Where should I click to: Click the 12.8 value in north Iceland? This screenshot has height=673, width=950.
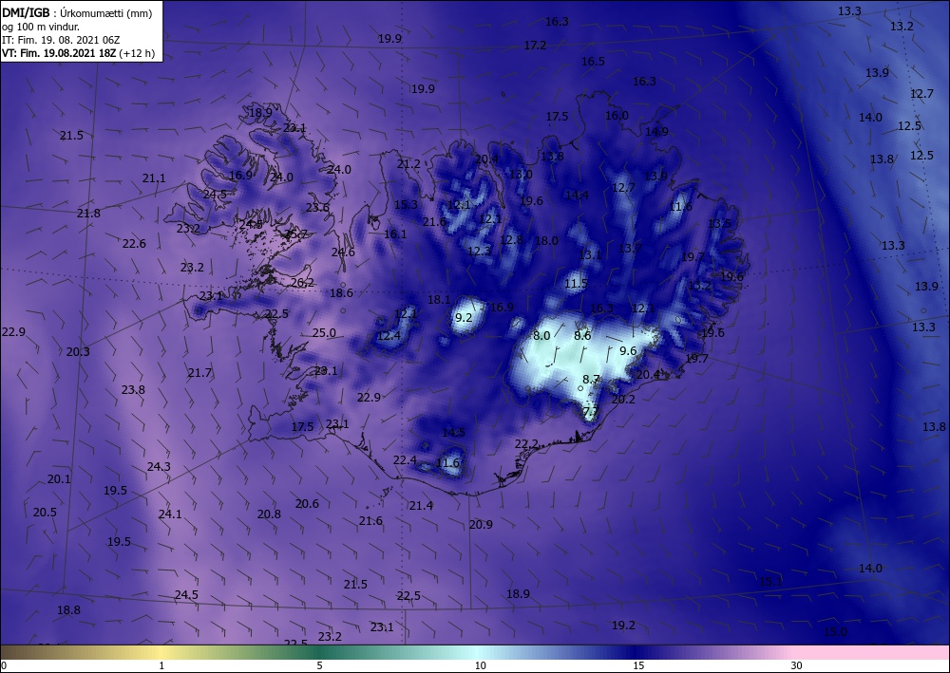point(511,239)
